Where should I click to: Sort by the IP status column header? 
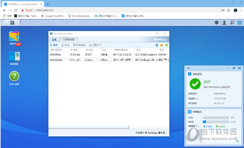pyautogui.click(x=89, y=50)
